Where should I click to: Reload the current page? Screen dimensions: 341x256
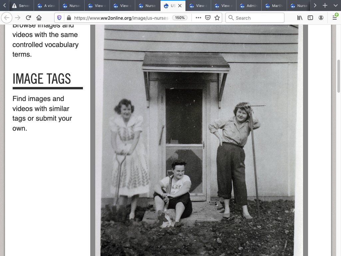(28, 18)
